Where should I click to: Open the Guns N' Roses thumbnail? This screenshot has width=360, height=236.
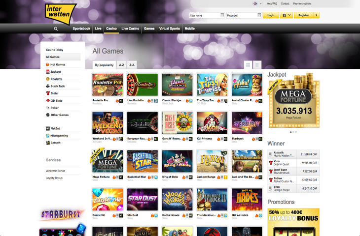click(177, 123)
